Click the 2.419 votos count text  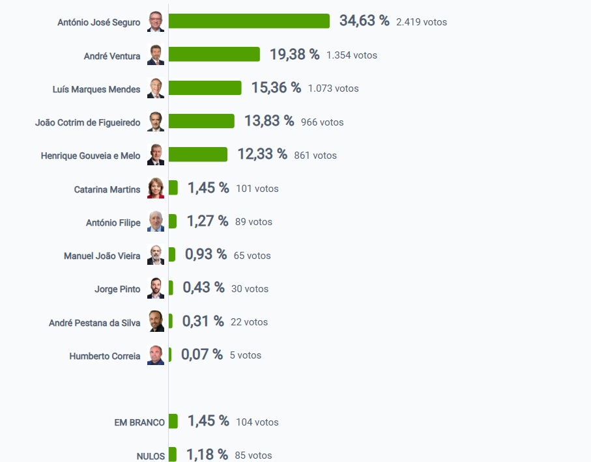point(422,21)
